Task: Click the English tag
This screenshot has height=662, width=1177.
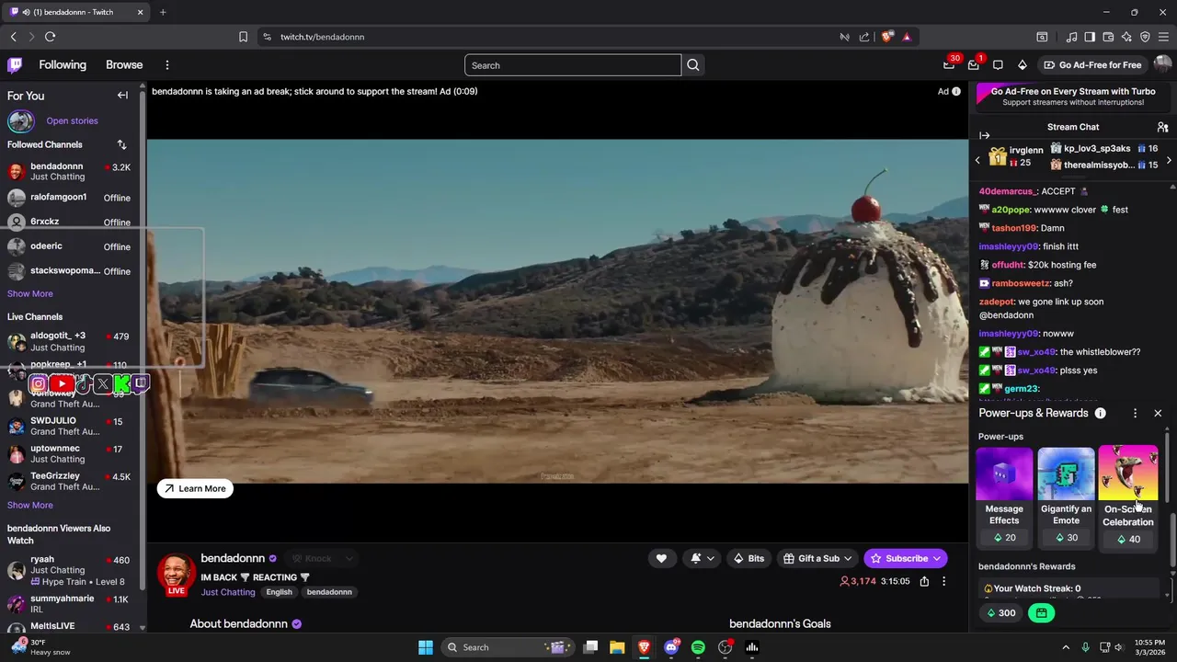Action: [279, 592]
